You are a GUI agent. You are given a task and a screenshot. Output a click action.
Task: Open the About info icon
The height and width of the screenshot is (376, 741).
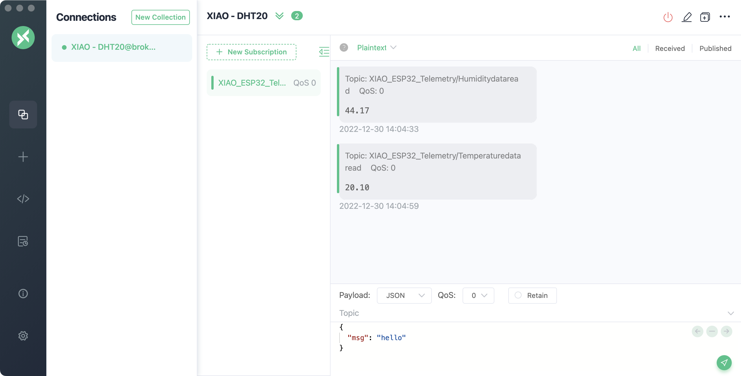23,294
